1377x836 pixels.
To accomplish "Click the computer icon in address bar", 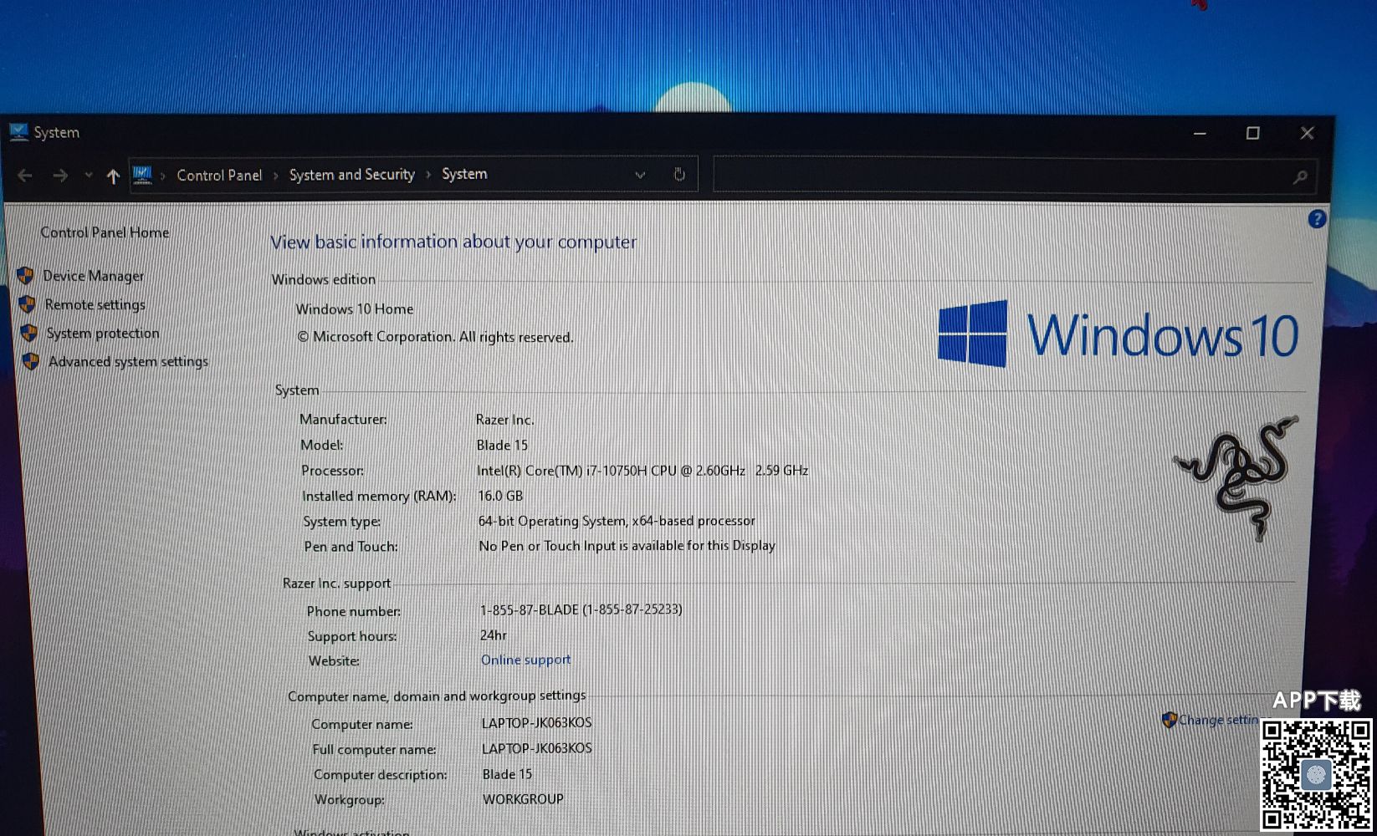I will tap(142, 175).
